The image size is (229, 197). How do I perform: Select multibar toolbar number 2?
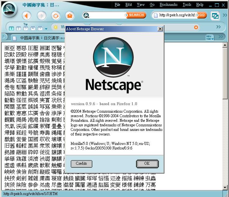[19, 28]
